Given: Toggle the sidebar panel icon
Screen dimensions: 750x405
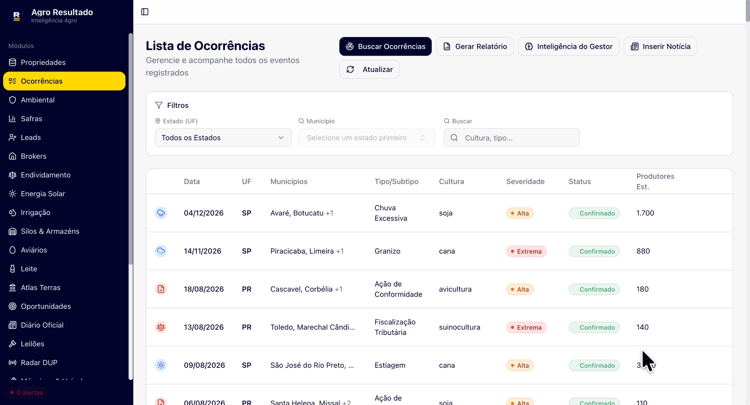Looking at the screenshot, I should pos(145,12).
